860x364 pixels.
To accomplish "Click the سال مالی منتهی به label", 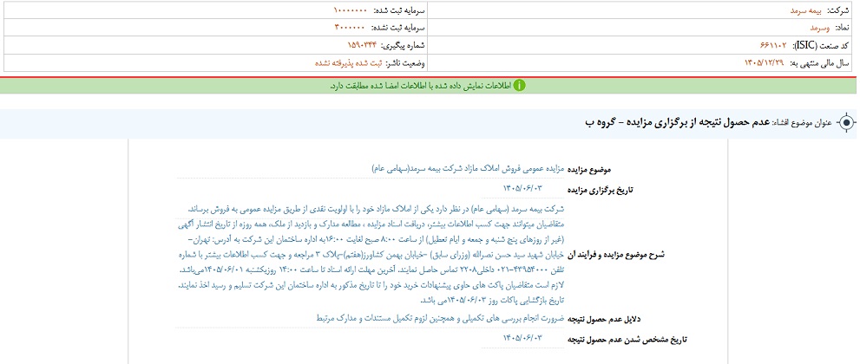I will point(820,63).
